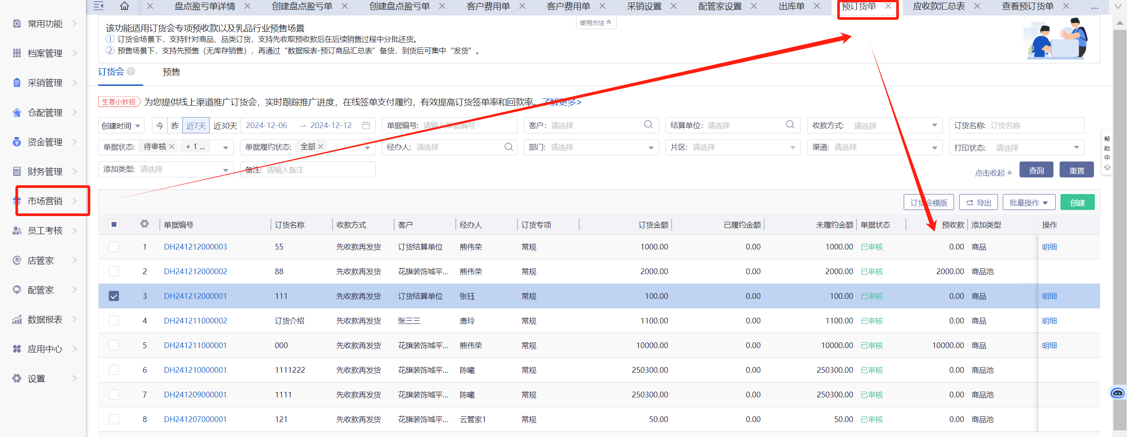Screen dimensions: 1127x437
Task: Open the 数据报表 sidebar menu
Action: coord(44,319)
